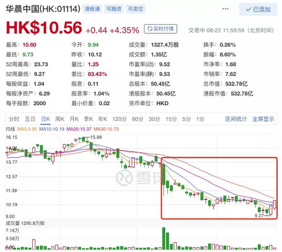Switch to the 年K chart tab
This screenshot has height=252, width=282.
point(103,119)
